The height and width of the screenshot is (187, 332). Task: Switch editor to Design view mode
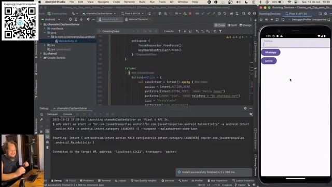point(245,25)
